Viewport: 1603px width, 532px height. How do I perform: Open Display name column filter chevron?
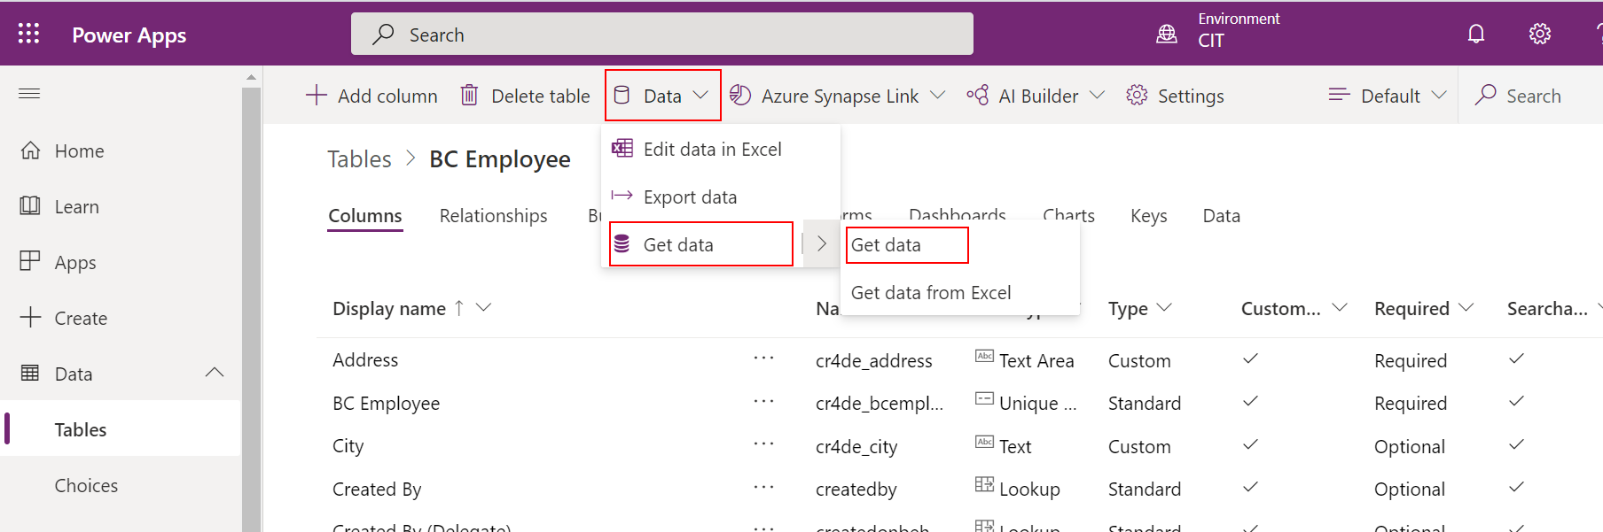pyautogui.click(x=483, y=307)
